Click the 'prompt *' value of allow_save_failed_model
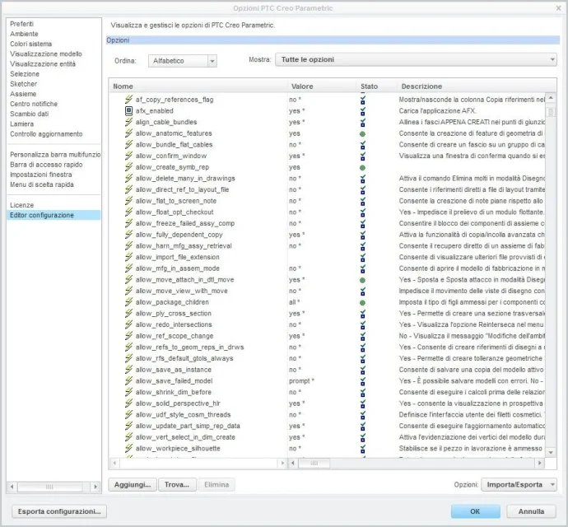Image resolution: width=568 pixels, height=527 pixels. pyautogui.click(x=301, y=380)
